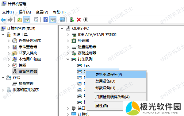Click the Update driver toolbar icon

point(72,20)
